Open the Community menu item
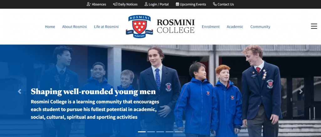This screenshot has height=137, width=321. [260, 27]
